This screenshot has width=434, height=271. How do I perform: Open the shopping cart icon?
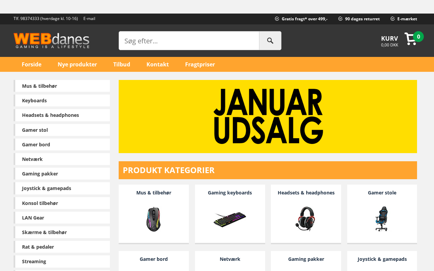[x=411, y=39]
